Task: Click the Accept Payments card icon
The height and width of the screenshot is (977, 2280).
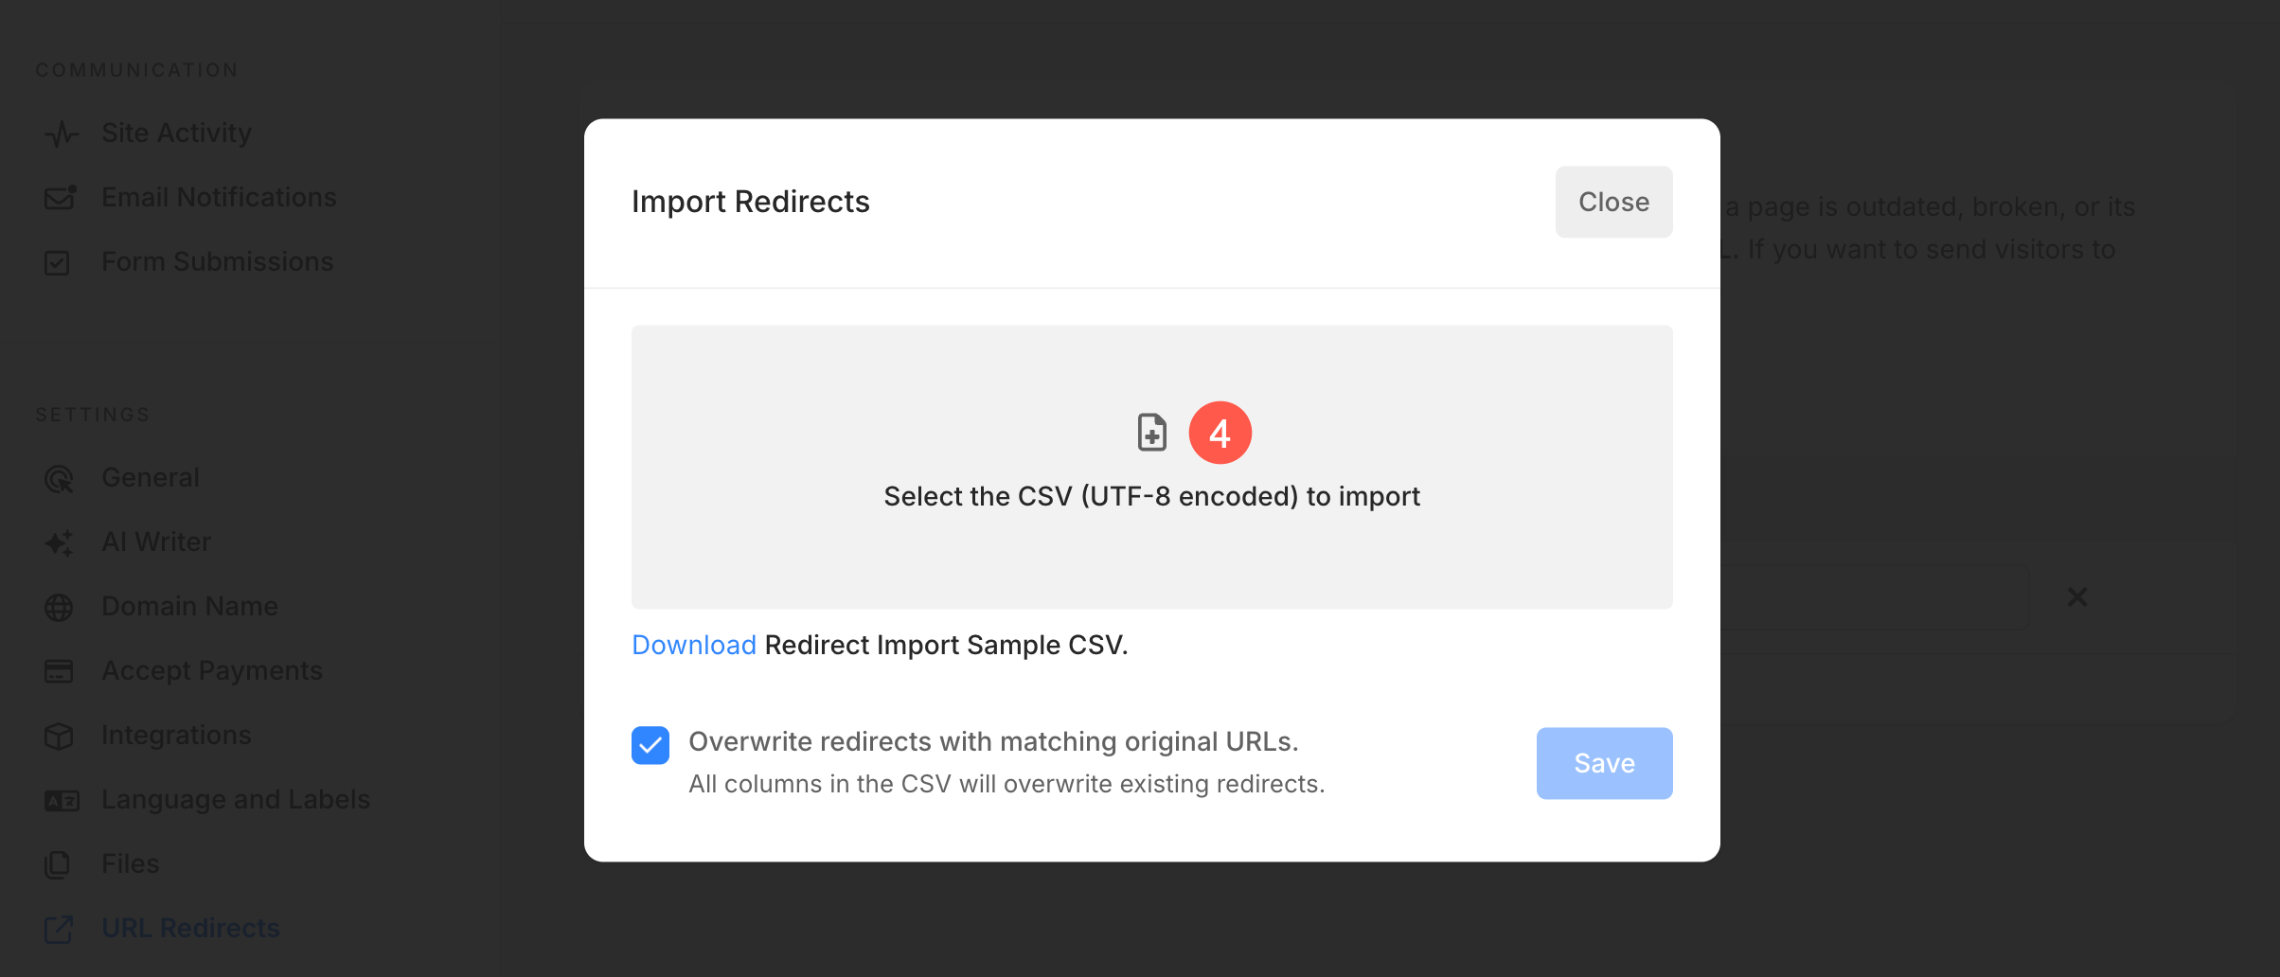Action: [59, 671]
